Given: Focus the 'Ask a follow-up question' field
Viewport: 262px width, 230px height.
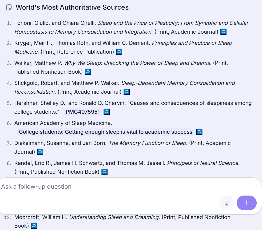Looking at the screenshot, I should pos(107,187).
